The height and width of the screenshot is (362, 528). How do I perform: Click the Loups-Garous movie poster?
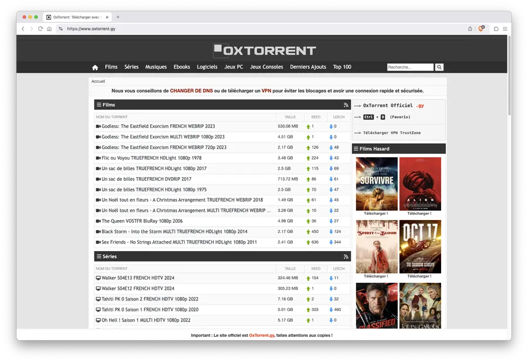click(420, 306)
